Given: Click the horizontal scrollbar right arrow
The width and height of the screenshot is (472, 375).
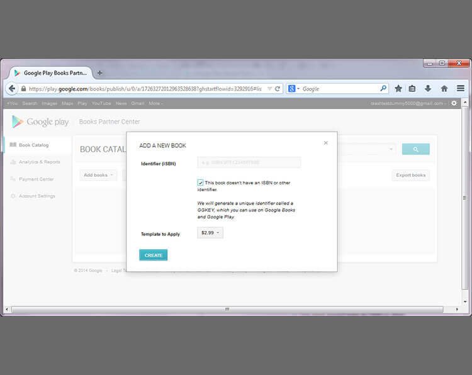Looking at the screenshot, I should (457, 309).
